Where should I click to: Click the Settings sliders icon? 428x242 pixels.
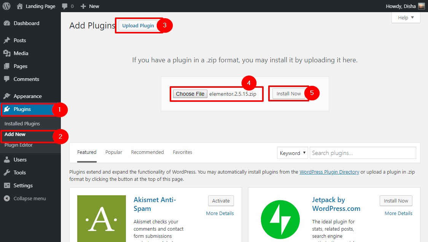[x=7, y=186]
